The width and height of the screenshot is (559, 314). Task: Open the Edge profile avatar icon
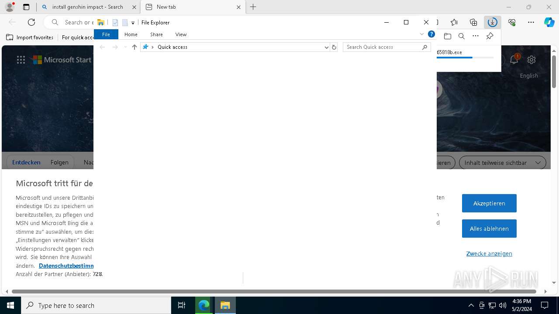point(9,7)
